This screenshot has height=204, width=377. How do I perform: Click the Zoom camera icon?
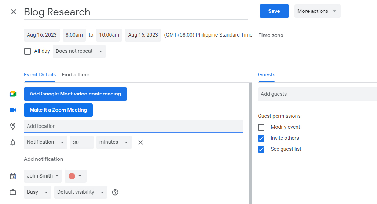point(13,110)
